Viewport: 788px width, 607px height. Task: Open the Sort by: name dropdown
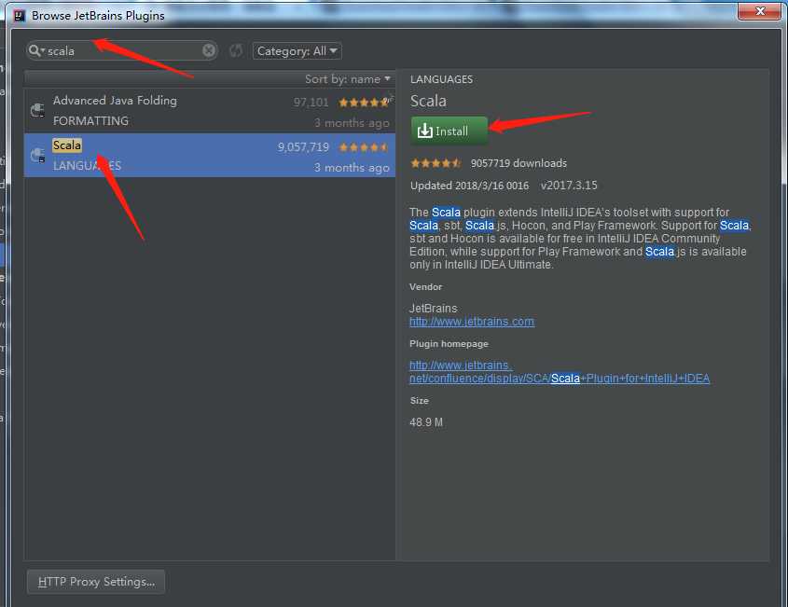[347, 79]
